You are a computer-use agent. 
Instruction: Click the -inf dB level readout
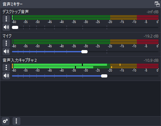coord(153,12)
